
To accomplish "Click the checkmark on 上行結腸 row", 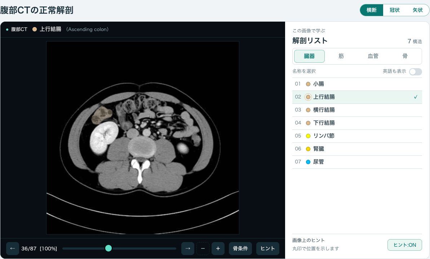I will pyautogui.click(x=416, y=97).
